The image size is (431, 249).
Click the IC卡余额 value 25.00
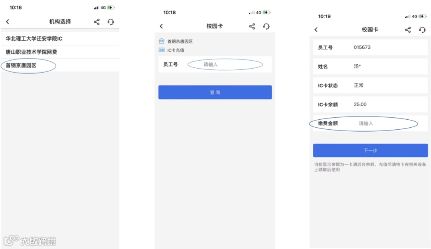360,105
